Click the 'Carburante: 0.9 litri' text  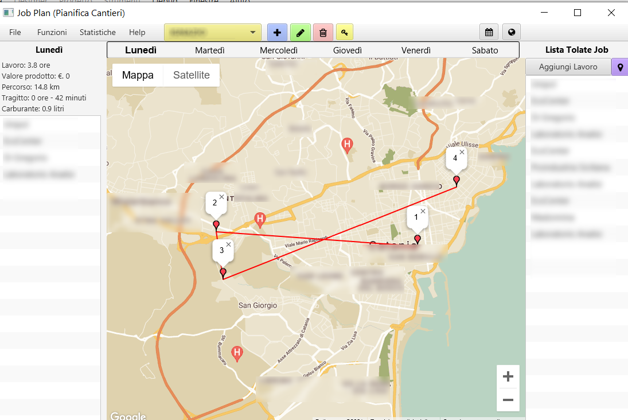pos(33,108)
